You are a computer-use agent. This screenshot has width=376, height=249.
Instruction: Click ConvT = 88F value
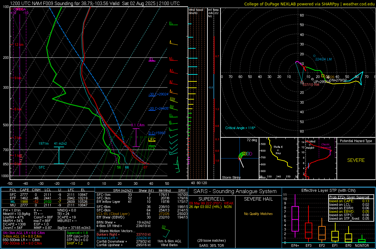point(44,217)
